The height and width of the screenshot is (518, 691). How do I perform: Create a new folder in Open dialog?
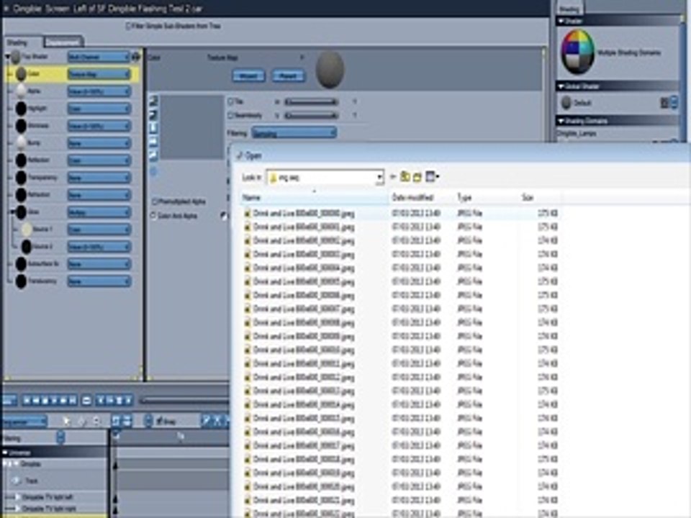[x=417, y=177]
